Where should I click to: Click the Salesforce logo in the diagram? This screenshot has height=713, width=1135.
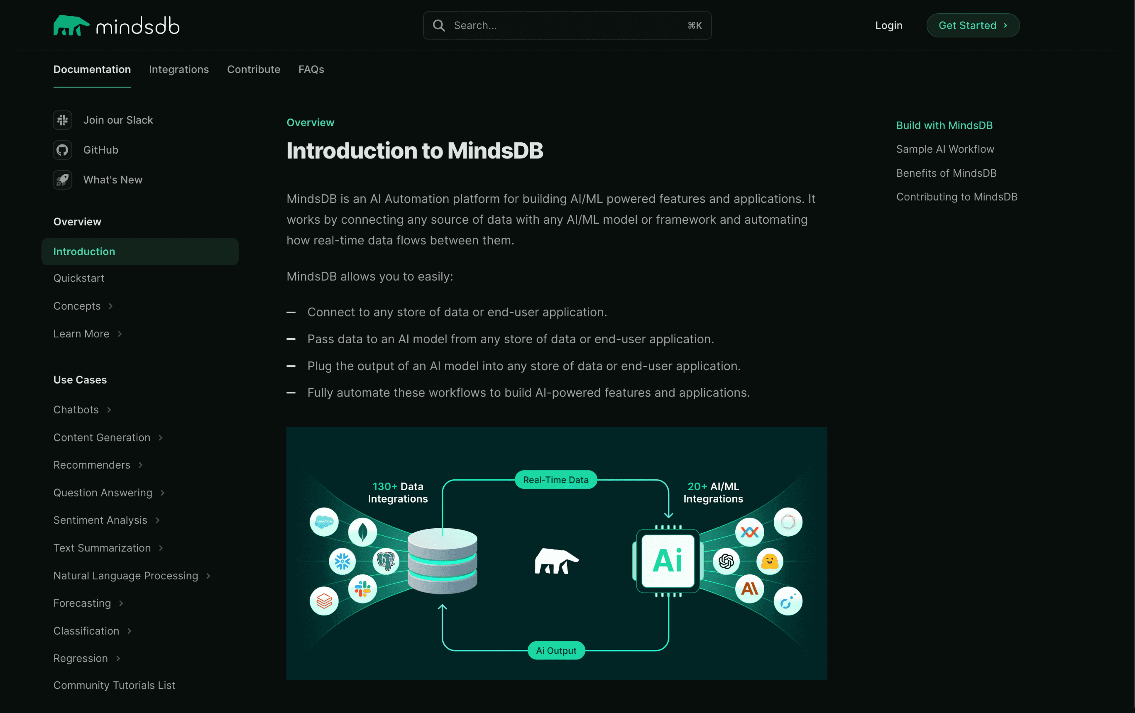324,522
